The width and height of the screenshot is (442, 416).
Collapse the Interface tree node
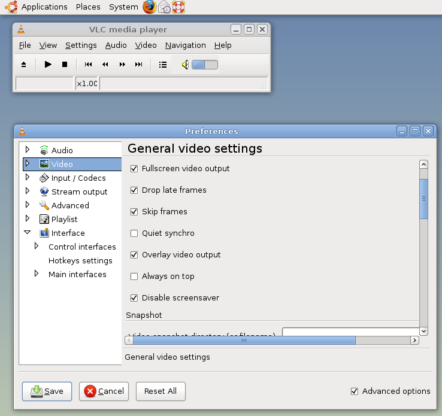click(28, 232)
